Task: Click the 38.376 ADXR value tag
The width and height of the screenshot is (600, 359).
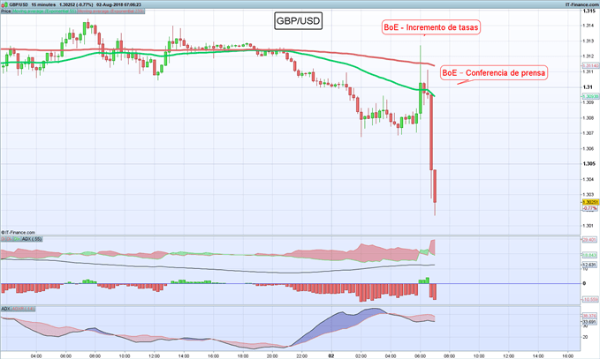Action: (x=589, y=316)
